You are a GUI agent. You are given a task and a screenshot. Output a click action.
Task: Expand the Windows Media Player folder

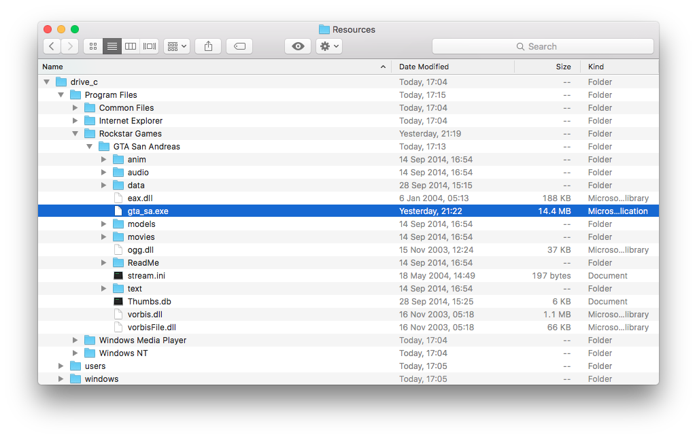(75, 340)
